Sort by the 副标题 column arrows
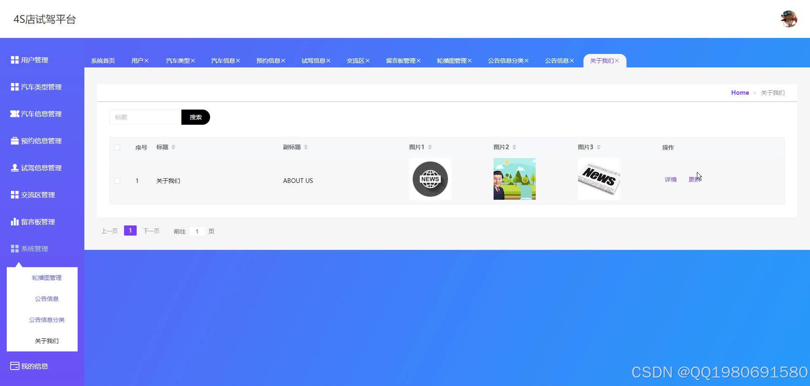This screenshot has height=386, width=810. click(306, 147)
